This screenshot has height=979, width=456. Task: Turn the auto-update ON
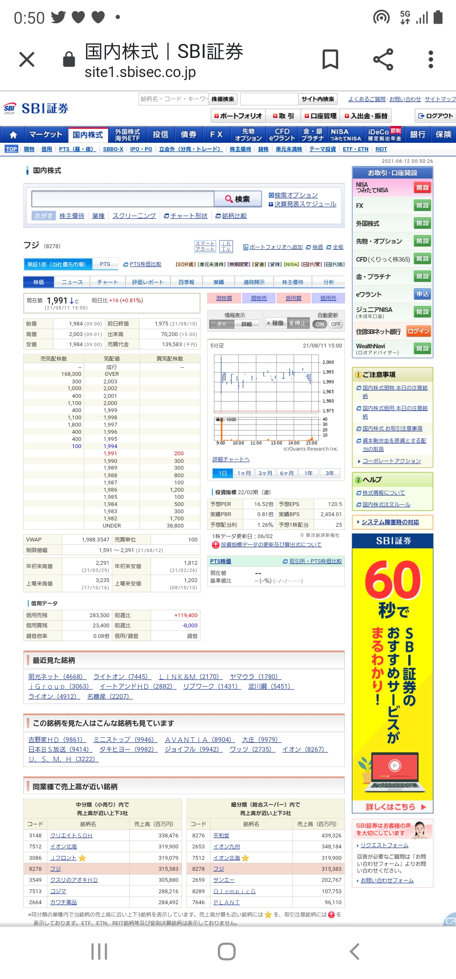click(x=320, y=324)
